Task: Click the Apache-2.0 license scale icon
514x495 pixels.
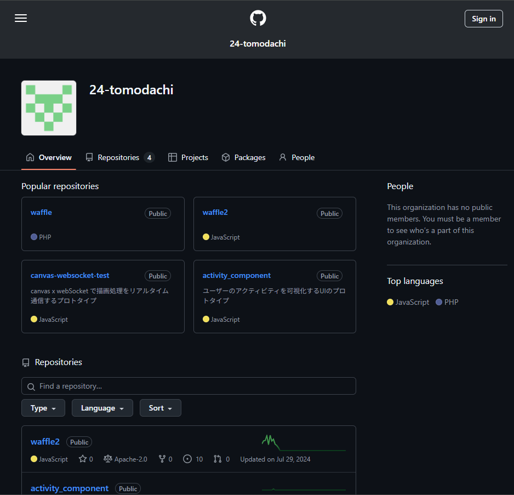Action: coord(108,459)
